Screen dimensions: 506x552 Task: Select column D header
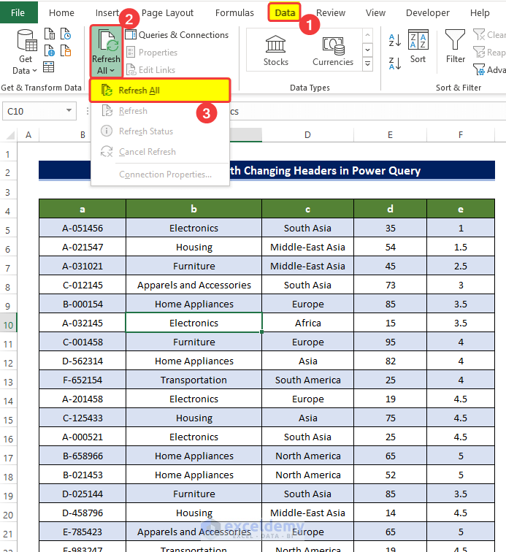[x=307, y=135]
